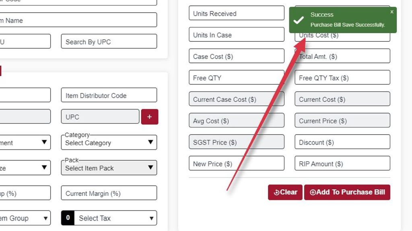Select the Free QTY input

click(x=237, y=78)
